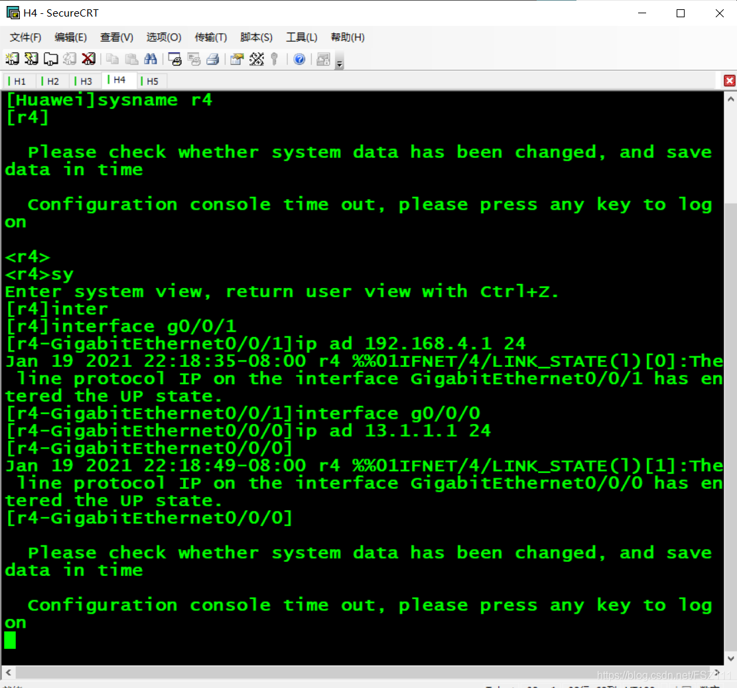Open the 查看(V) menu
Image resolution: width=737 pixels, height=688 pixels.
coord(117,38)
